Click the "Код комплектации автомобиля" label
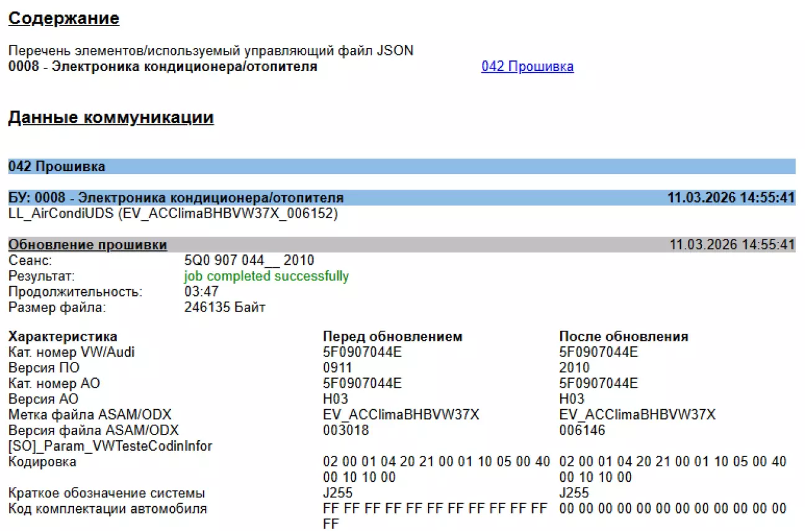Viewport: 805px width, 531px height. (107, 509)
